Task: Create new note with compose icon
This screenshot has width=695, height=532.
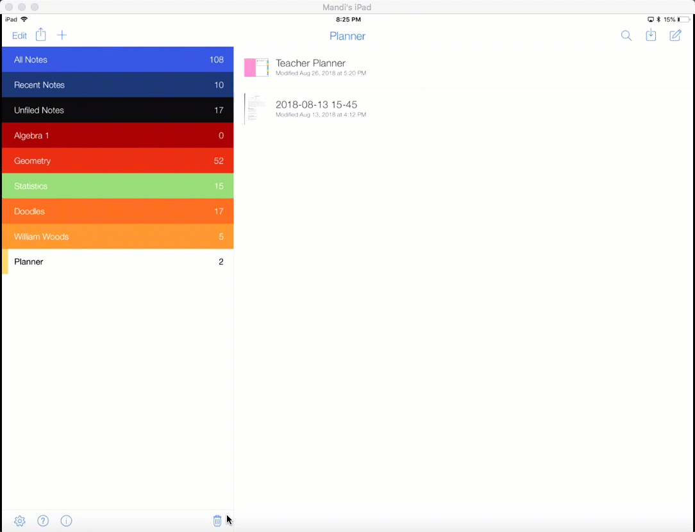Action: pos(675,36)
